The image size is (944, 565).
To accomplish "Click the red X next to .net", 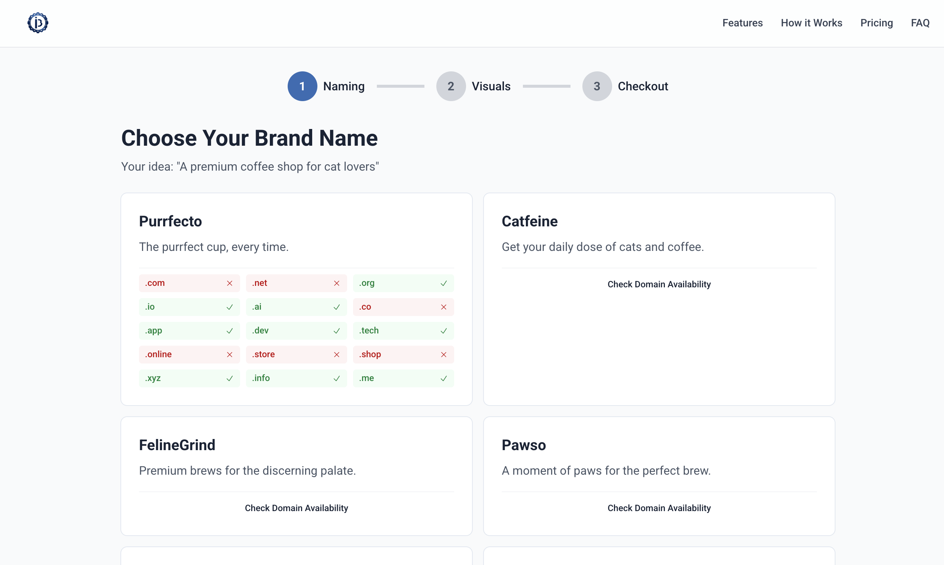I will pos(336,283).
